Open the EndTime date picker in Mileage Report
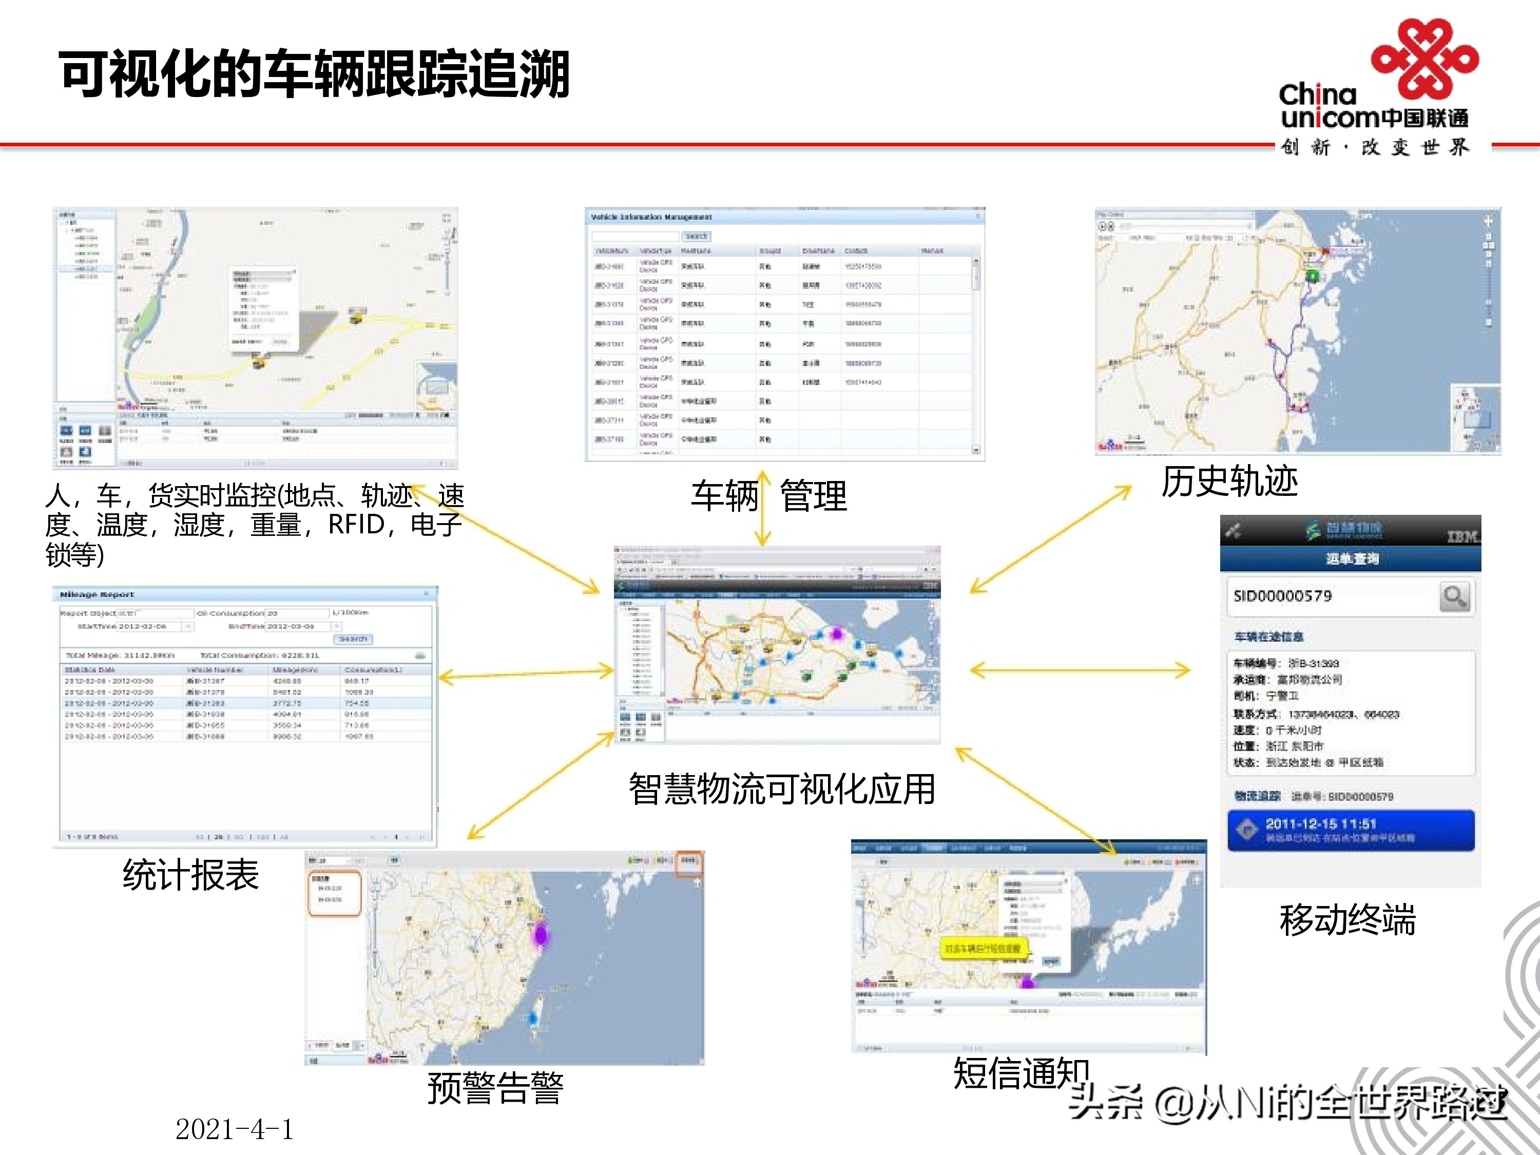1540x1155 pixels. coord(337,627)
